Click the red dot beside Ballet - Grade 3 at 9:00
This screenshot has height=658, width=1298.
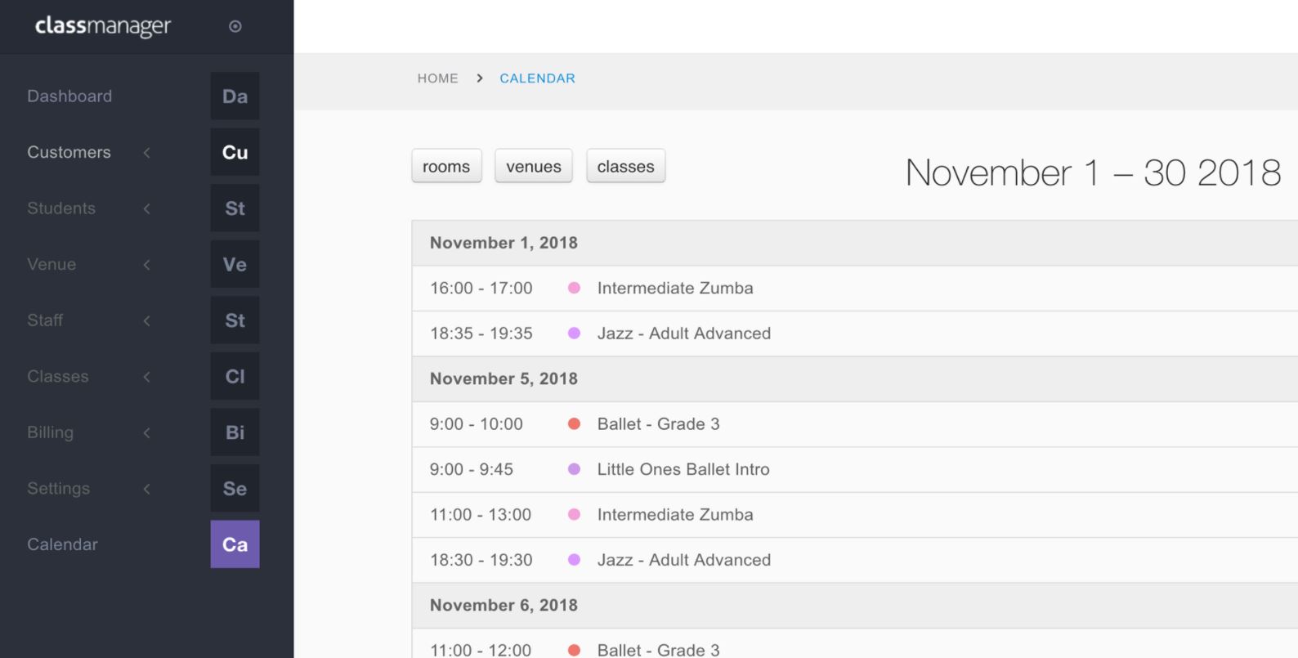click(x=574, y=423)
